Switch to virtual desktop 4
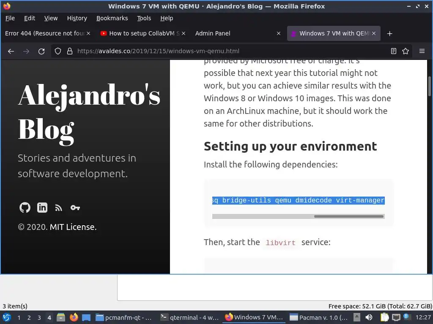The width and height of the screenshot is (433, 324). 49,318
